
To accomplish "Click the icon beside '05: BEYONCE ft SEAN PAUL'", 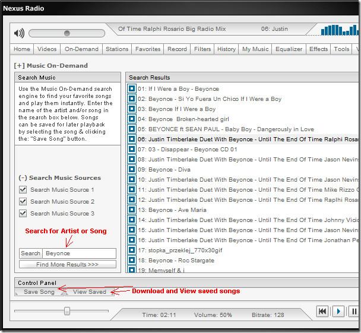I will pyautogui.click(x=132, y=129).
